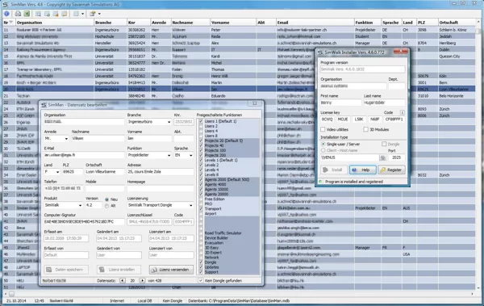The width and height of the screenshot is (484, 306).
Task: Click the S icon in the SimWalk Installer title bar
Action: pyautogui.click(x=320, y=52)
